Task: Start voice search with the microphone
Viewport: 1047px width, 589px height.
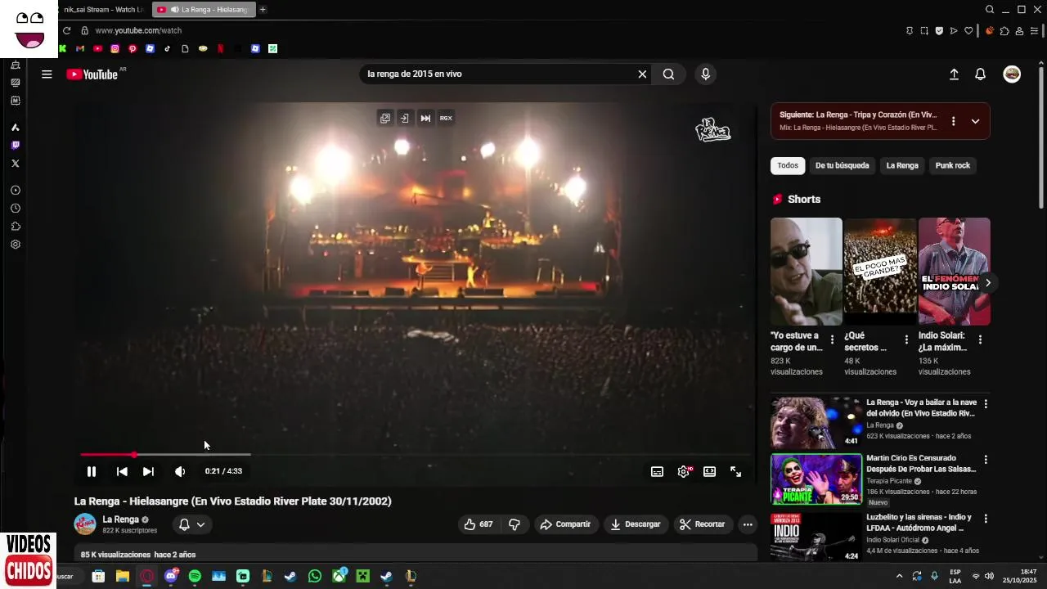Action: [705, 74]
